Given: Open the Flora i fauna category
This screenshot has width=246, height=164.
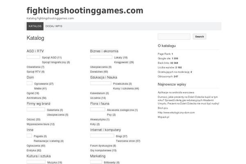Looking at the screenshot, I should [x=100, y=104].
